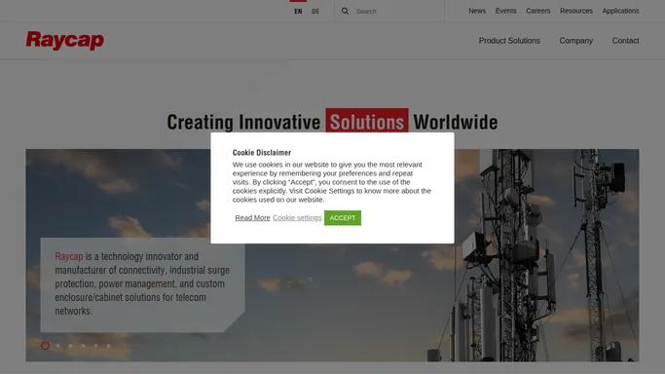Go to Events in top menu
665x374 pixels.
(506, 11)
